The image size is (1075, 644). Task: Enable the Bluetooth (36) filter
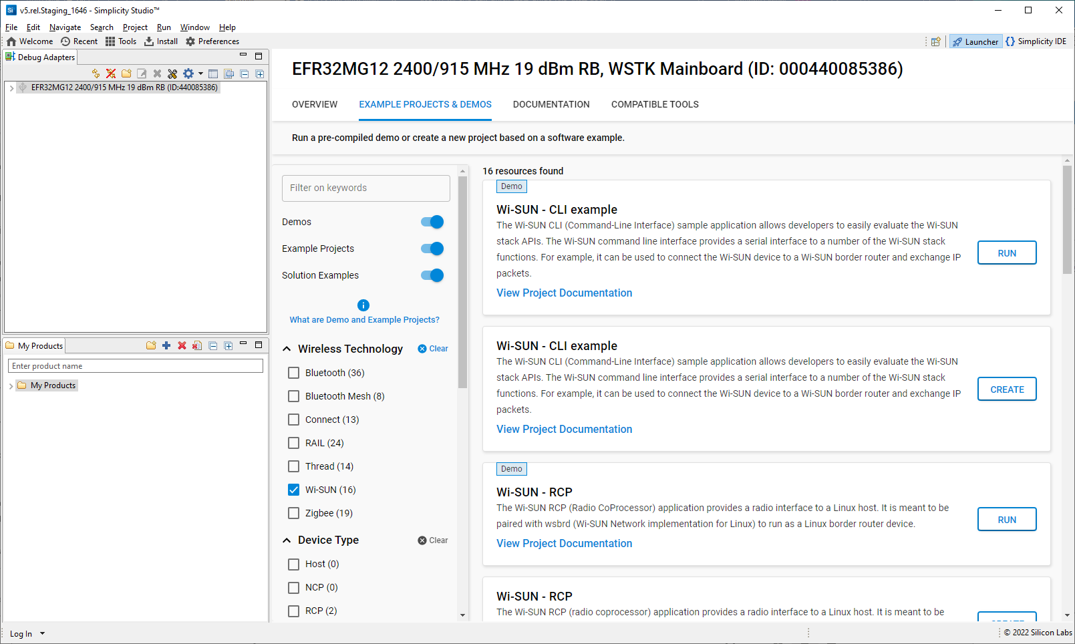point(293,373)
